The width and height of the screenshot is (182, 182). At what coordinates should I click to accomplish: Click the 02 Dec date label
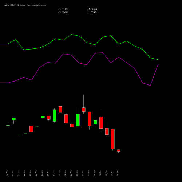[106, 173]
